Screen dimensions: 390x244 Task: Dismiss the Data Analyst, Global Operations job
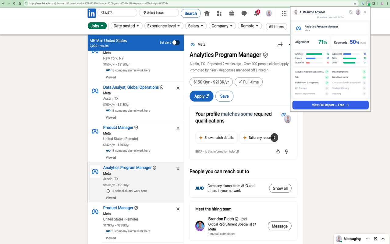(x=178, y=88)
